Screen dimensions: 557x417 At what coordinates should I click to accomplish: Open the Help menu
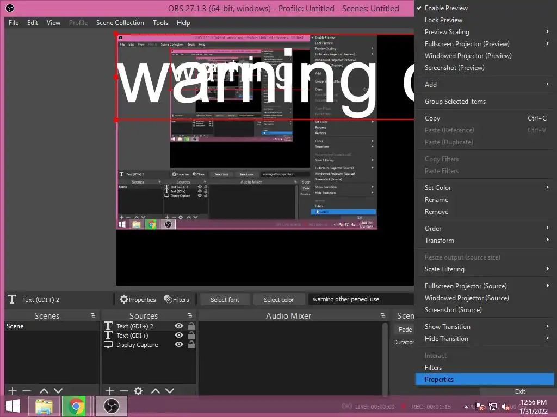coord(183,23)
